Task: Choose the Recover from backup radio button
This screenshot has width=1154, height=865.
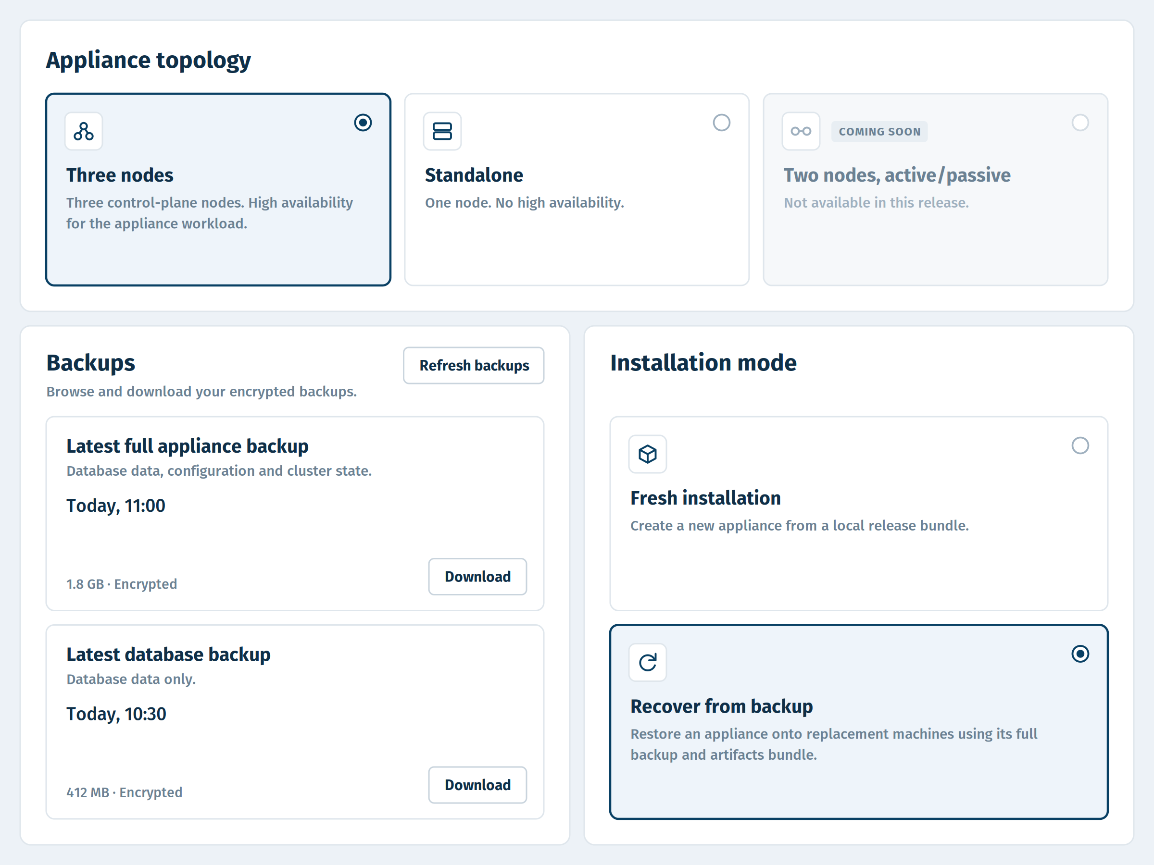Action: 1080,653
